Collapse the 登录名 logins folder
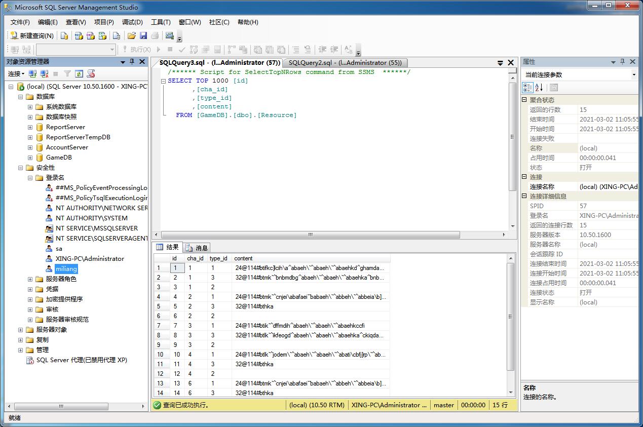The image size is (643, 427). [x=30, y=178]
